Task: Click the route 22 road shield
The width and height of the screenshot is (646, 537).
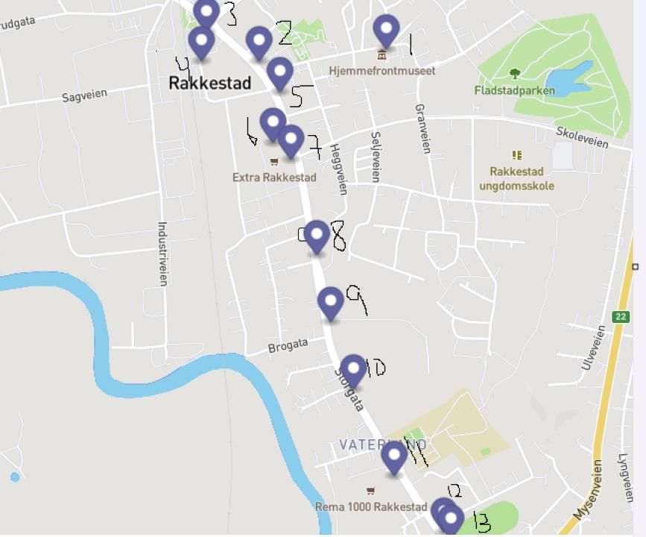Action: coord(621,316)
